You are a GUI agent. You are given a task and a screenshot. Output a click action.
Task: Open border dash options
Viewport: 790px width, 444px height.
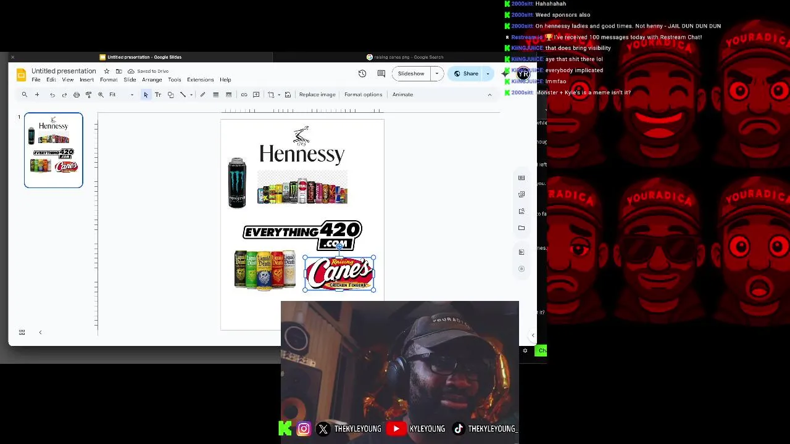228,94
